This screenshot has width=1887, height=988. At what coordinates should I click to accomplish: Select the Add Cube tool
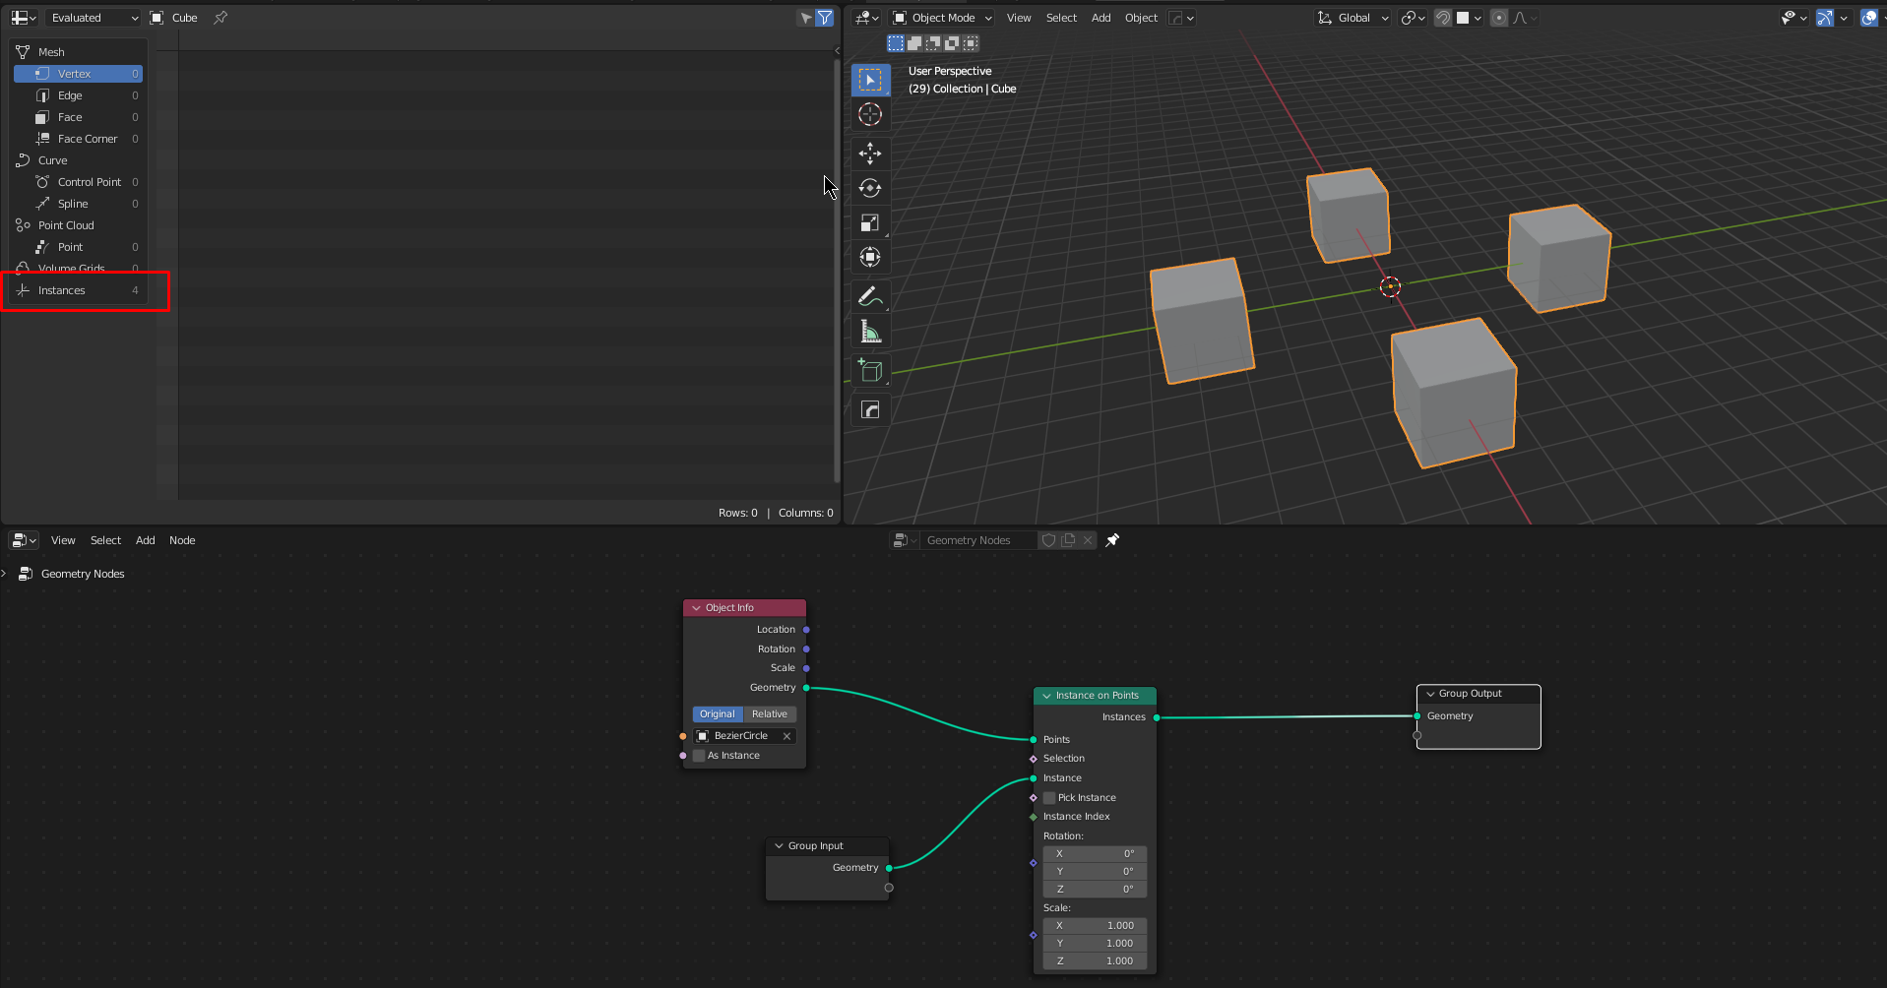[x=870, y=371]
